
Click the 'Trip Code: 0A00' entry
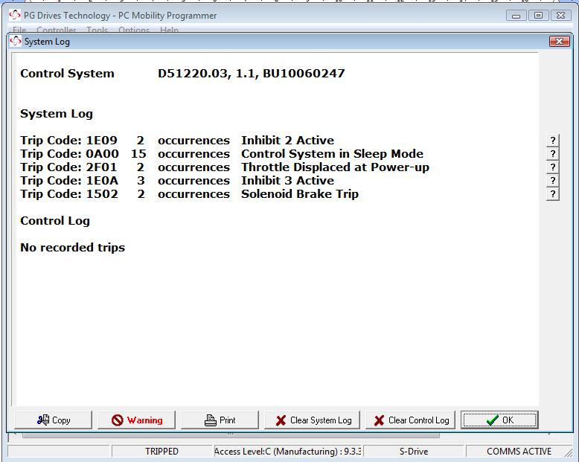pos(69,154)
